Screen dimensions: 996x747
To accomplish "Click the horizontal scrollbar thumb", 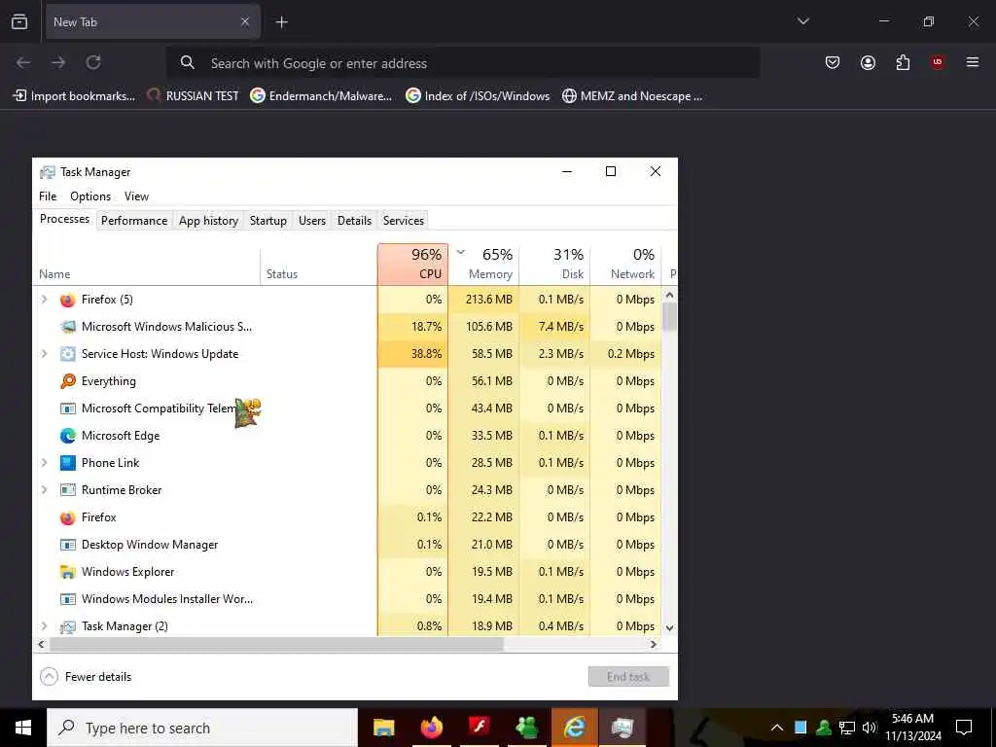I will pos(276,644).
